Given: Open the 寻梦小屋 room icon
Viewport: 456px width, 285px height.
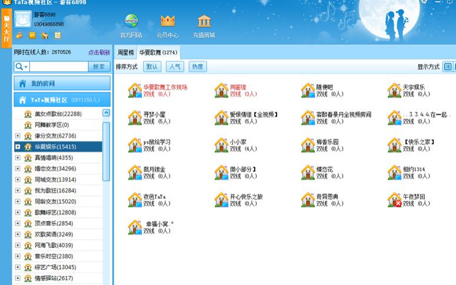Looking at the screenshot, I should coord(135,118).
